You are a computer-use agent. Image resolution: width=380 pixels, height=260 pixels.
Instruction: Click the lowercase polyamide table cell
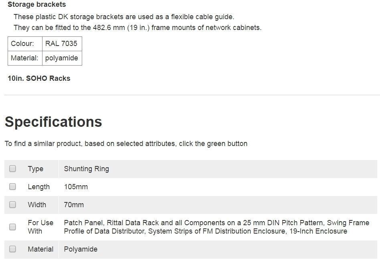coord(61,58)
